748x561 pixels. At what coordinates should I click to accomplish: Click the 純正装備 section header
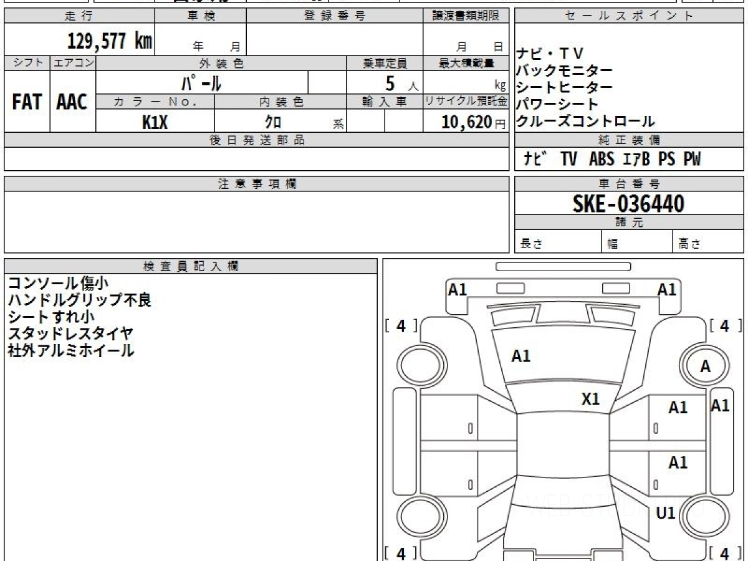[630, 140]
